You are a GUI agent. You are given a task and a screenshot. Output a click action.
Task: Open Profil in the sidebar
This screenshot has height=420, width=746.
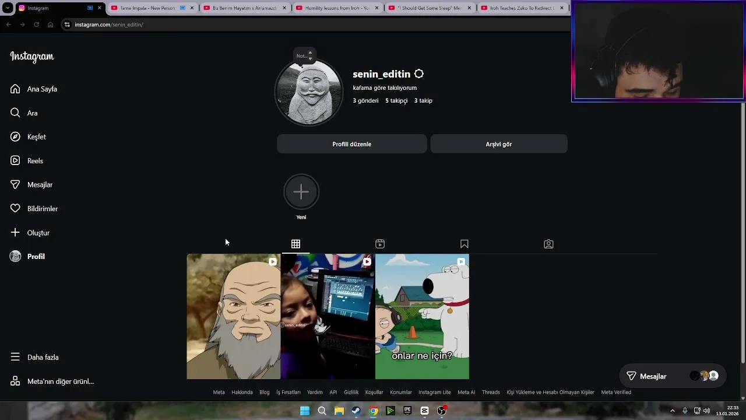(x=27, y=256)
